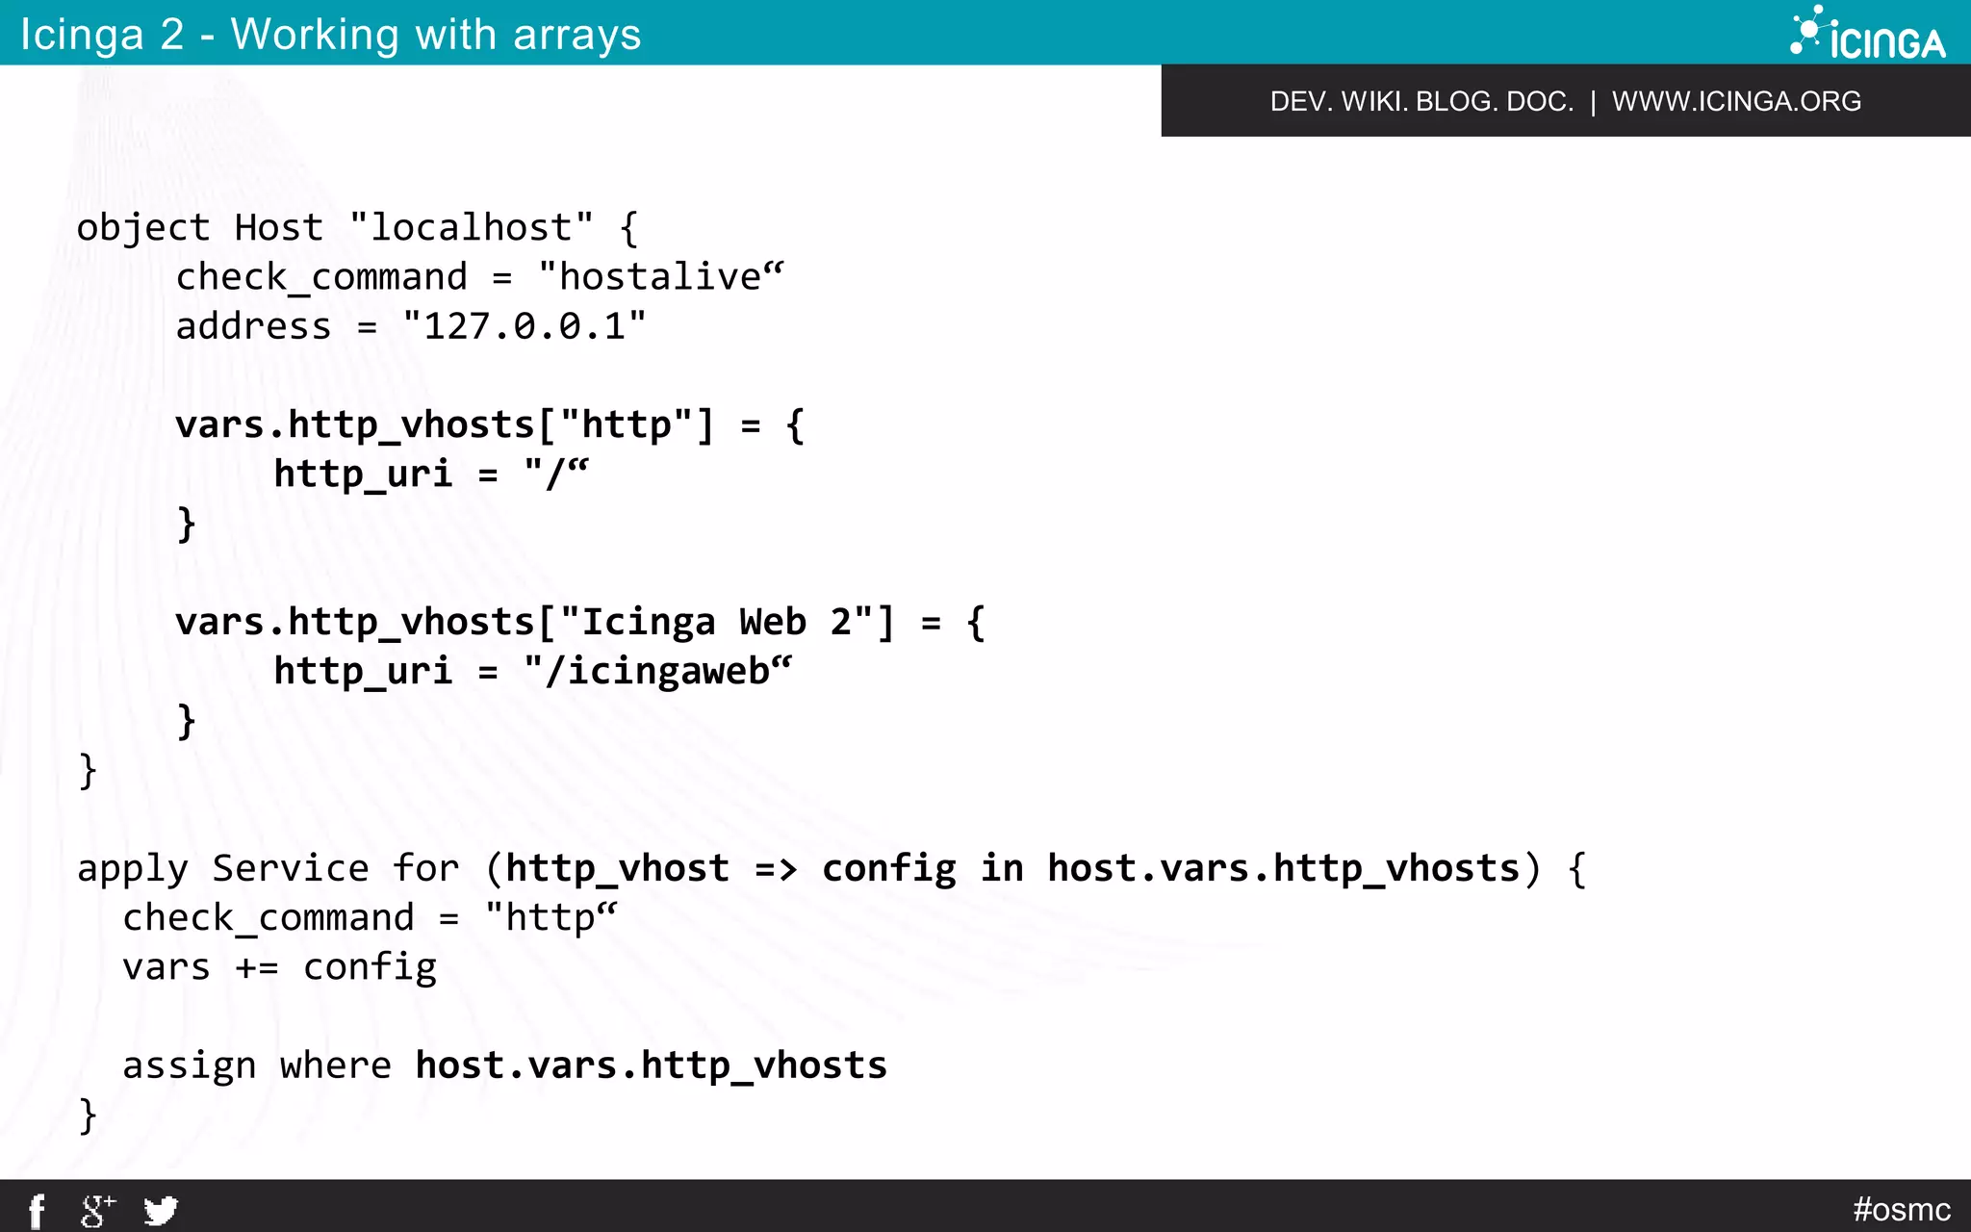Viewport: 1971px width, 1232px height.
Task: Click the Google Plus icon in footer
Action: click(x=97, y=1210)
